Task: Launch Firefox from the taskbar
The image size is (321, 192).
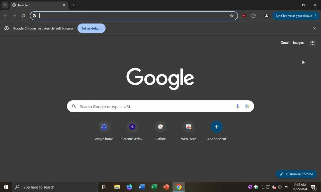Action: (129, 187)
